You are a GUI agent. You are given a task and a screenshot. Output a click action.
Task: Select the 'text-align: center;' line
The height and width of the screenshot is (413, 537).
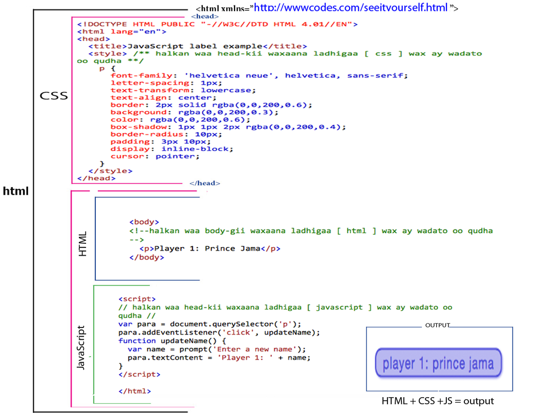point(163,98)
